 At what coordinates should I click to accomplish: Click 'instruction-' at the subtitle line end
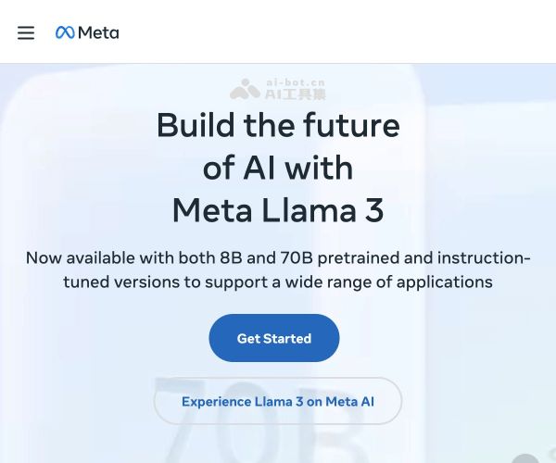pos(484,257)
